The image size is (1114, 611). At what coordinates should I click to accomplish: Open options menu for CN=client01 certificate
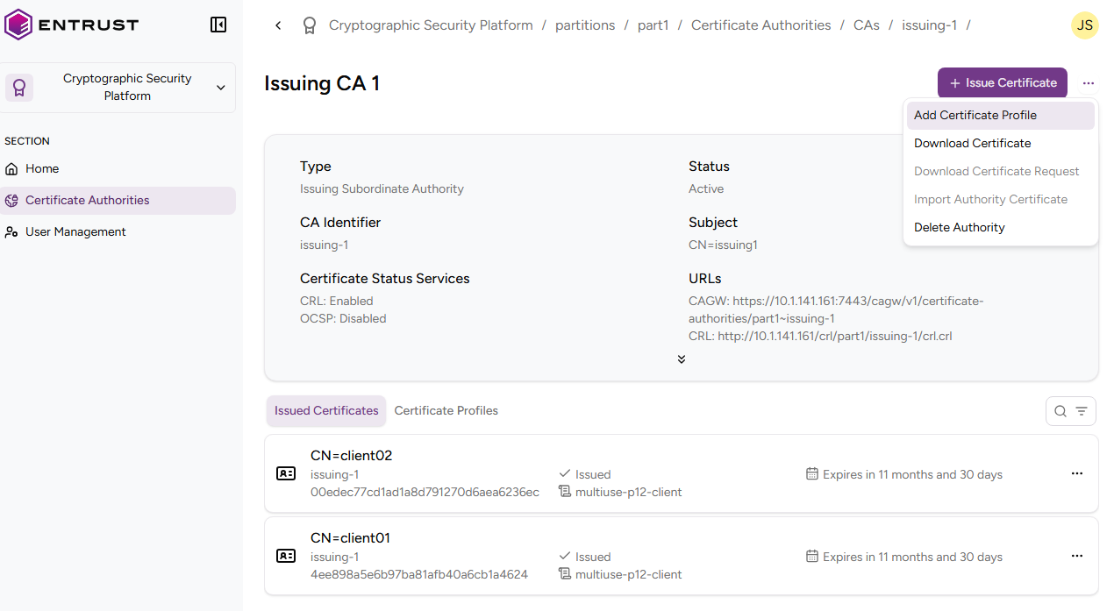click(1077, 556)
